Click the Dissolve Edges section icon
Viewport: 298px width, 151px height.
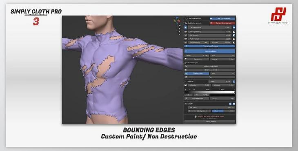tap(186, 63)
